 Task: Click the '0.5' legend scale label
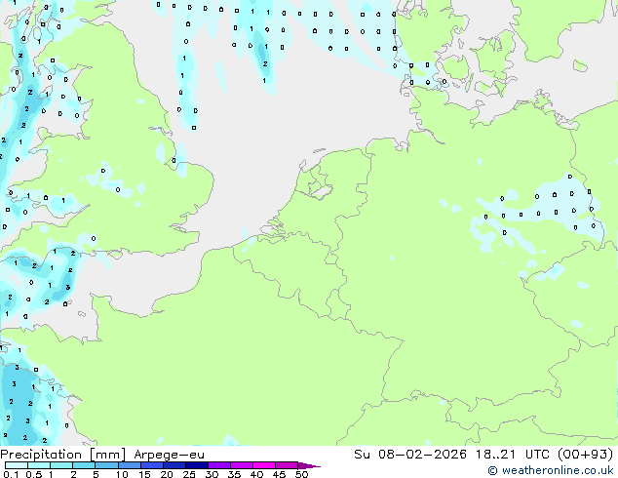pos(34,474)
